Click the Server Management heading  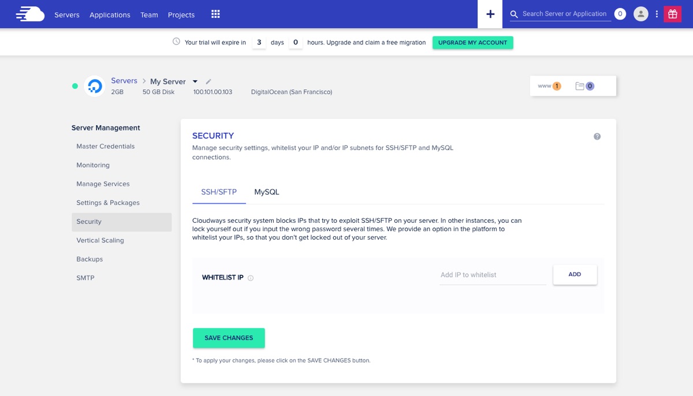pos(106,128)
